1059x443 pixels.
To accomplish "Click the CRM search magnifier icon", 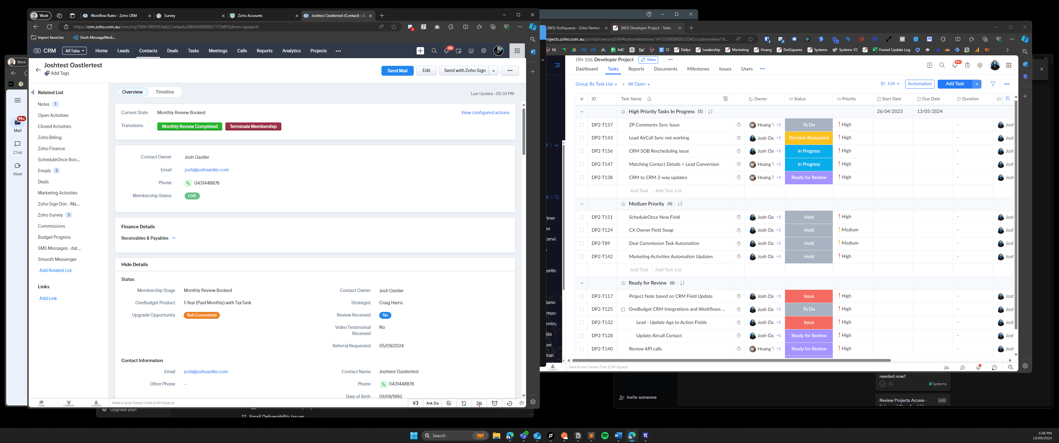I will tap(434, 50).
